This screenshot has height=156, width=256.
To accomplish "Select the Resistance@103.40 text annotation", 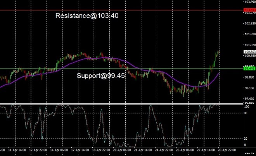I will [x=87, y=15].
